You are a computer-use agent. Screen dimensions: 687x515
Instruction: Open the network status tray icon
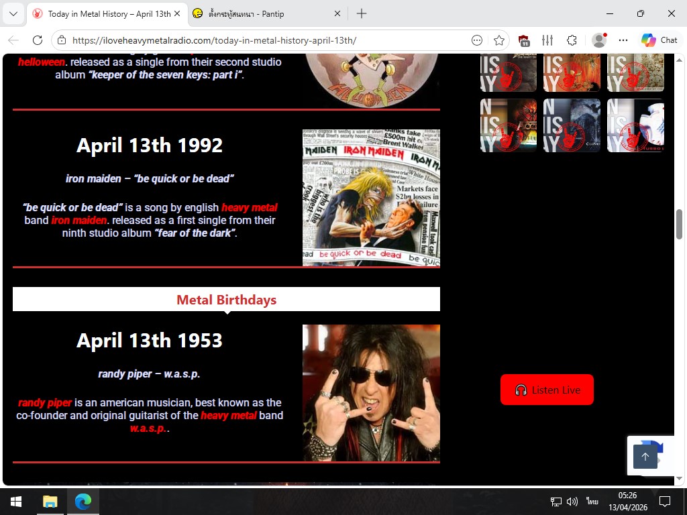click(x=556, y=502)
